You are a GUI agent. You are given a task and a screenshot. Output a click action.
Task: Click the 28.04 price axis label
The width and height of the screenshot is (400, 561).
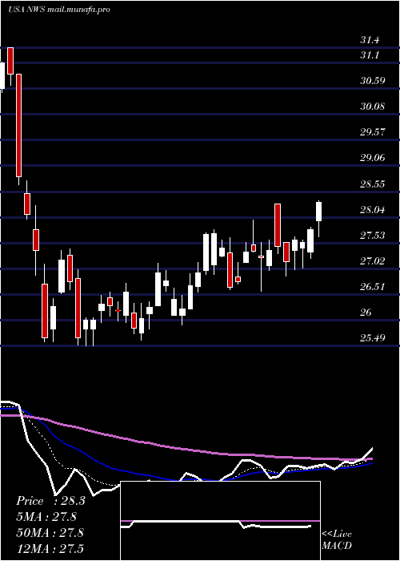[x=373, y=210]
